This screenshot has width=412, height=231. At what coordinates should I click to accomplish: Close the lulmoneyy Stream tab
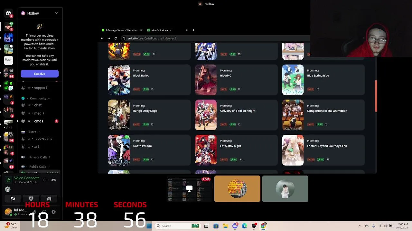tap(141, 30)
